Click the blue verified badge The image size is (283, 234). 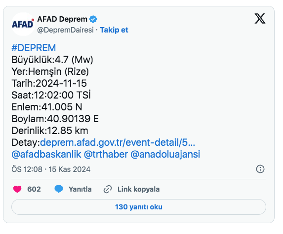93,19
